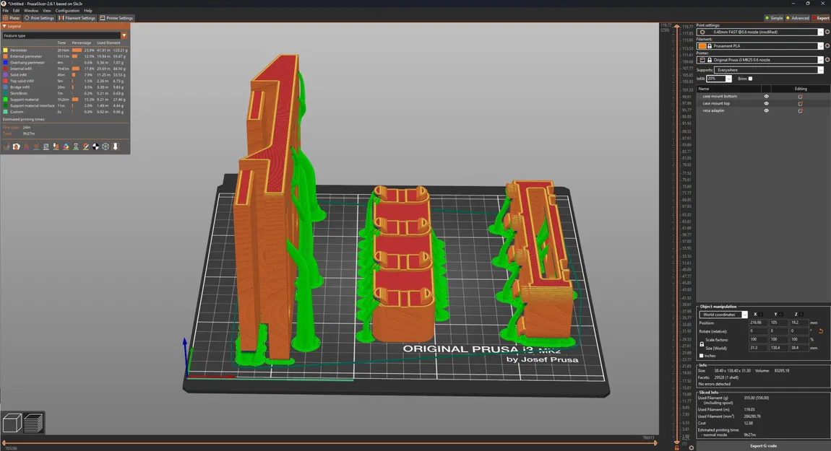Switch to Filament Settings tab
Viewport: 831px width, 451px height.
click(77, 18)
